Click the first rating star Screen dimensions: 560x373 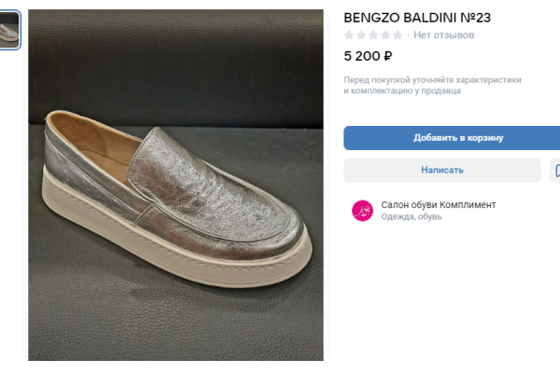point(349,35)
